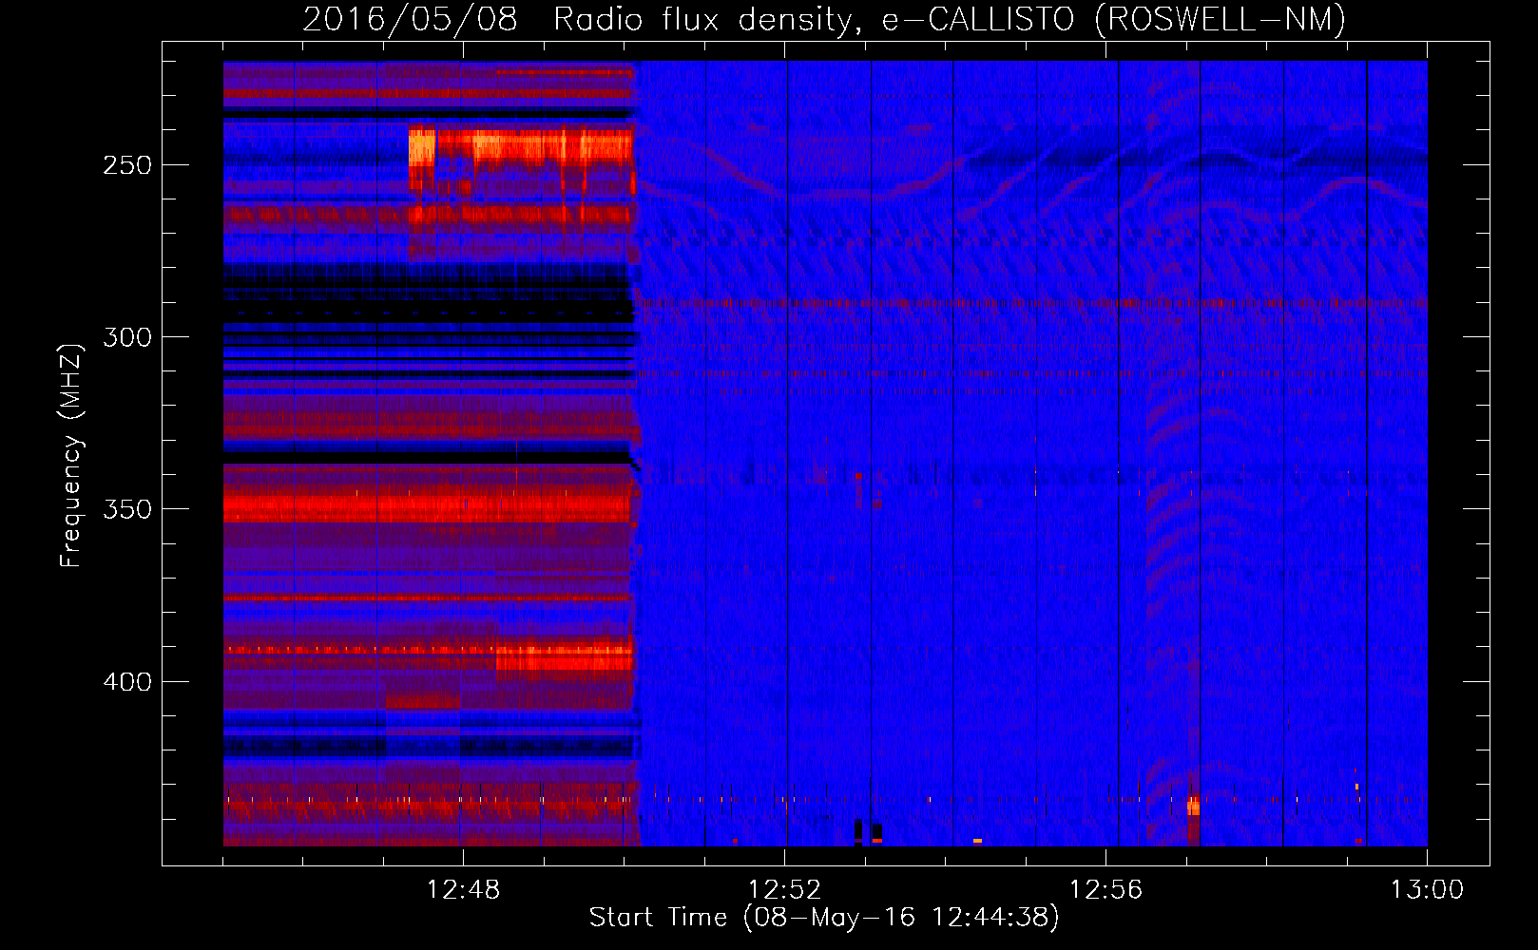Click the 300 frequency tick label
The height and width of the screenshot is (950, 1538).
click(127, 337)
